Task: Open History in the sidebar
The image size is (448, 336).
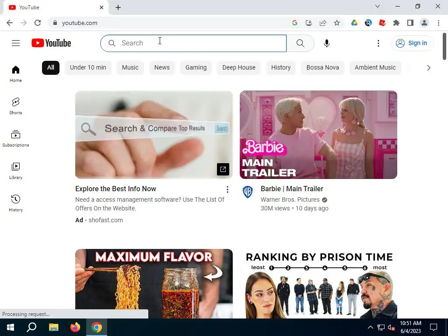Action: [x=16, y=203]
